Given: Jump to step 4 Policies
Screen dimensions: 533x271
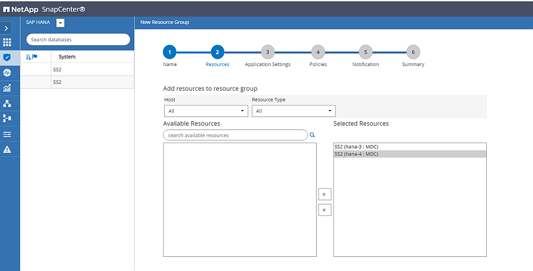Looking at the screenshot, I should (x=317, y=52).
